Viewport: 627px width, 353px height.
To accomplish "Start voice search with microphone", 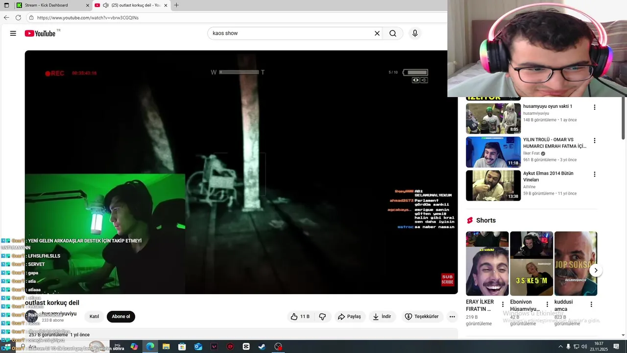I will (x=415, y=33).
